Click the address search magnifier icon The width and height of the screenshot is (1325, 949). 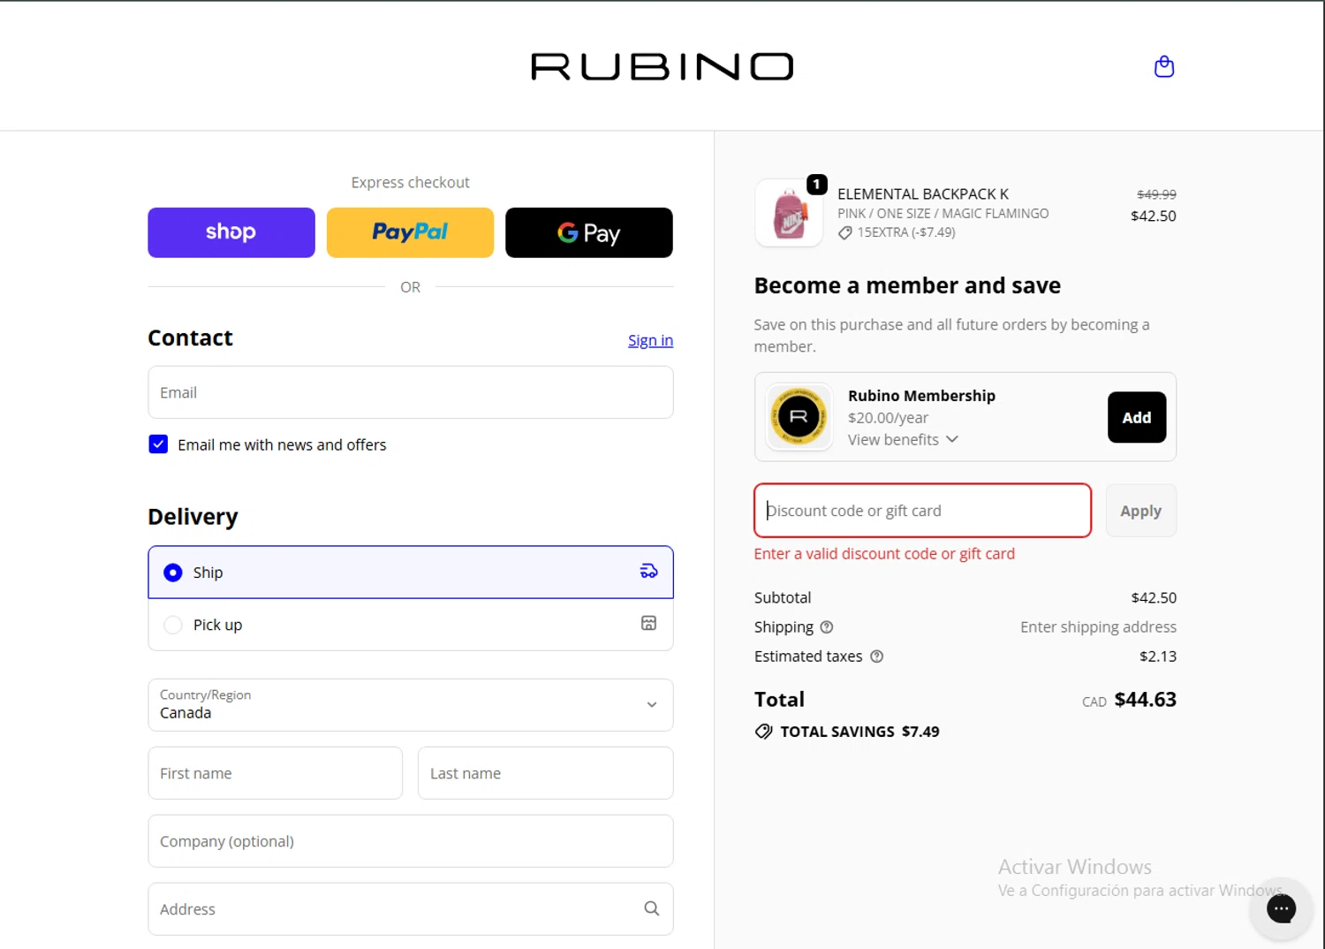[x=652, y=908]
